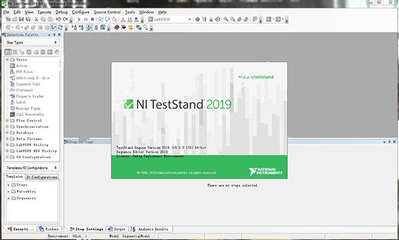Viewport: 399px width, 240px height.
Task: Click the Save (floppy disk) icon
Action: tap(21, 19)
